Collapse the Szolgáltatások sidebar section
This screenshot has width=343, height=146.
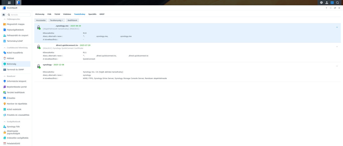point(5,122)
